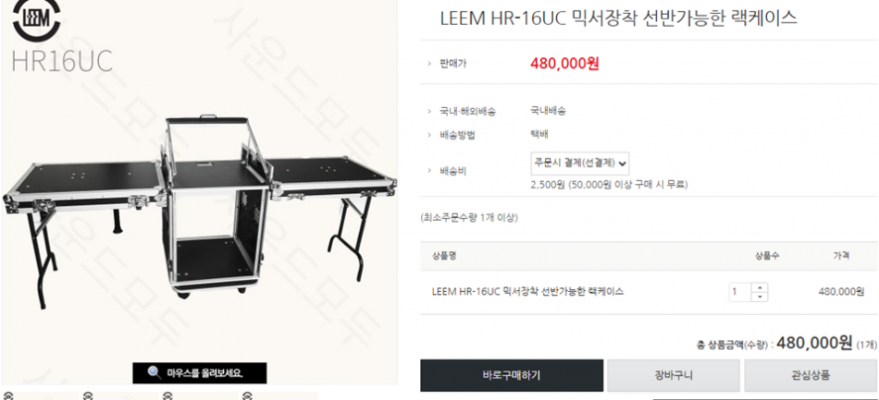Select the first product thumbnail below the image

[x=41, y=395]
